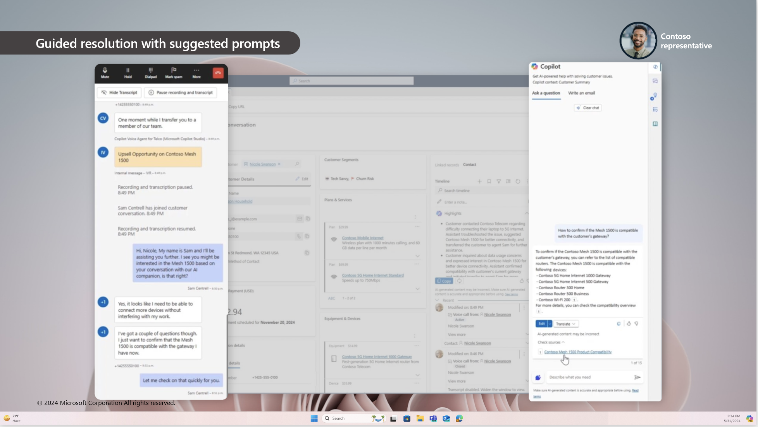The height and width of the screenshot is (427, 758).
Task: Copy the Highlights summary
Action: tap(444, 281)
